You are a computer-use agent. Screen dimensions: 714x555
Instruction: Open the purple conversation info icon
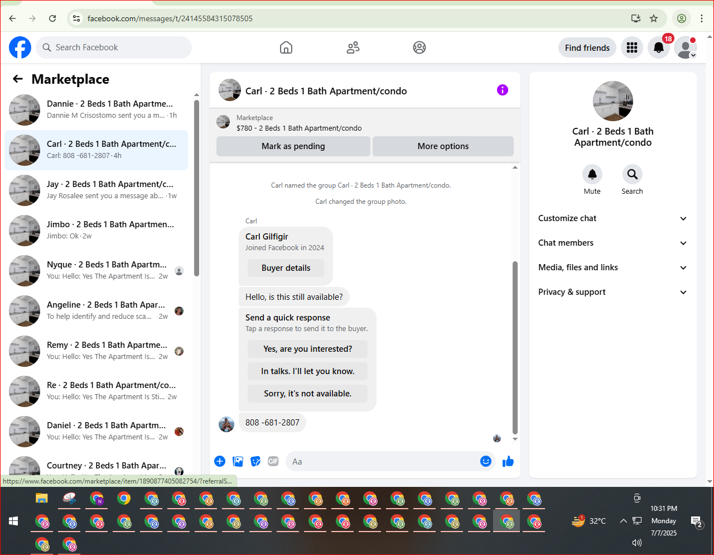(x=503, y=90)
